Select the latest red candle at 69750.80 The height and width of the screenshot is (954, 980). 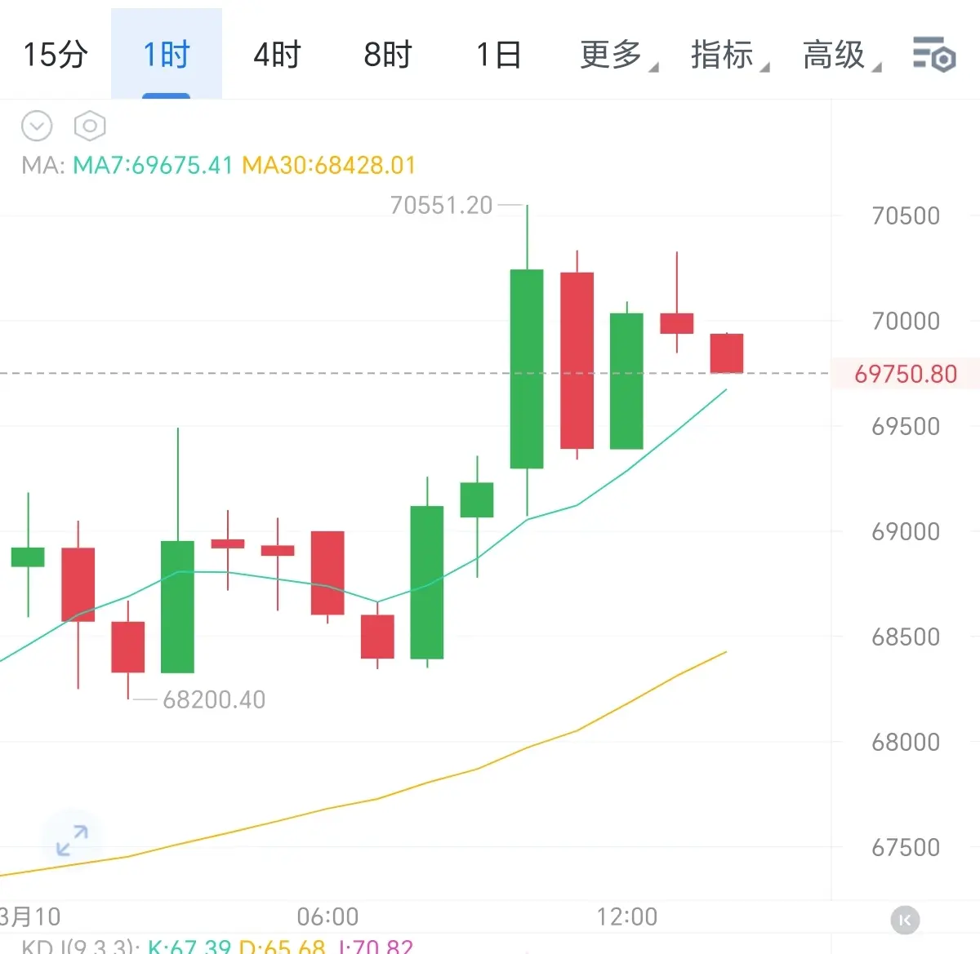pyautogui.click(x=727, y=353)
